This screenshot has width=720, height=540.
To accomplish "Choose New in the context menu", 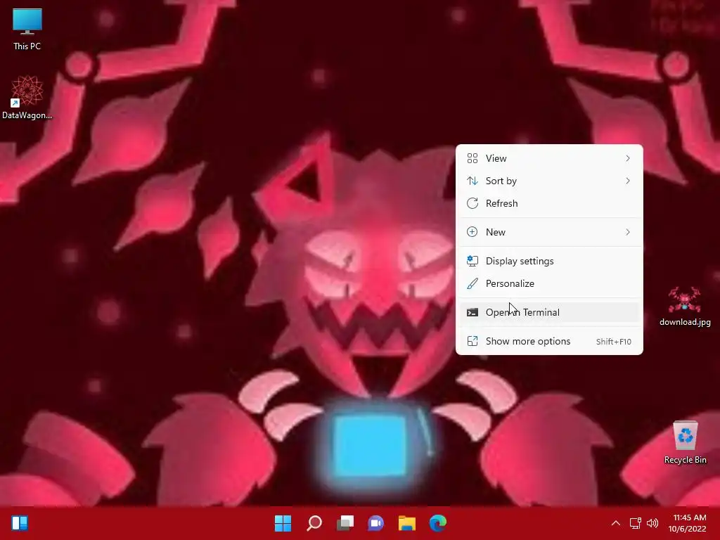I will click(x=549, y=232).
